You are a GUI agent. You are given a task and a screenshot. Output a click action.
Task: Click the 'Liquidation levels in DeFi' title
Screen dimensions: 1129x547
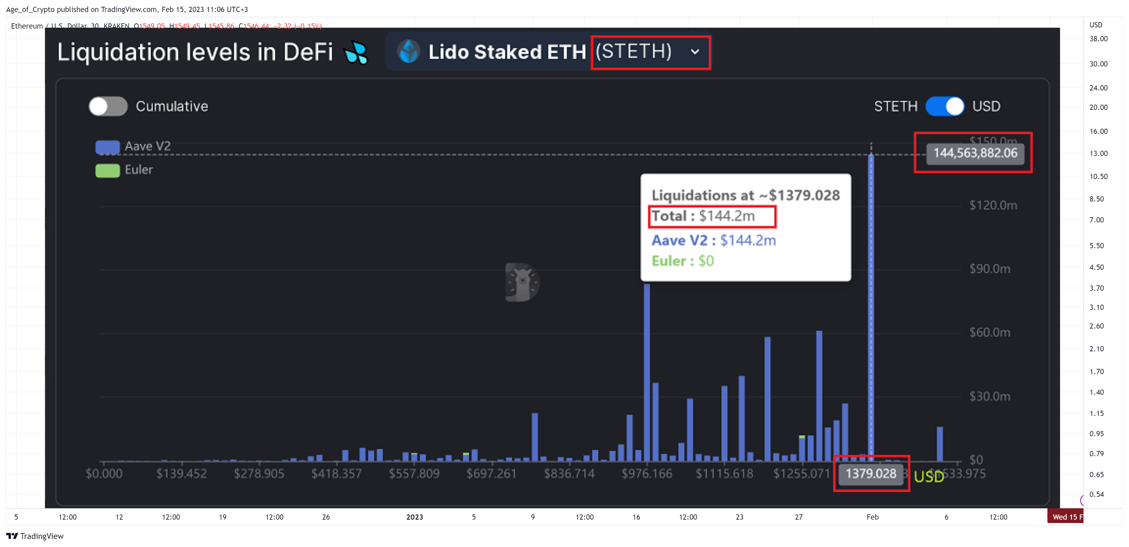(x=195, y=52)
